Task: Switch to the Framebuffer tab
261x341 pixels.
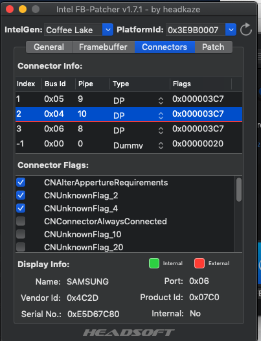Action: (103, 47)
